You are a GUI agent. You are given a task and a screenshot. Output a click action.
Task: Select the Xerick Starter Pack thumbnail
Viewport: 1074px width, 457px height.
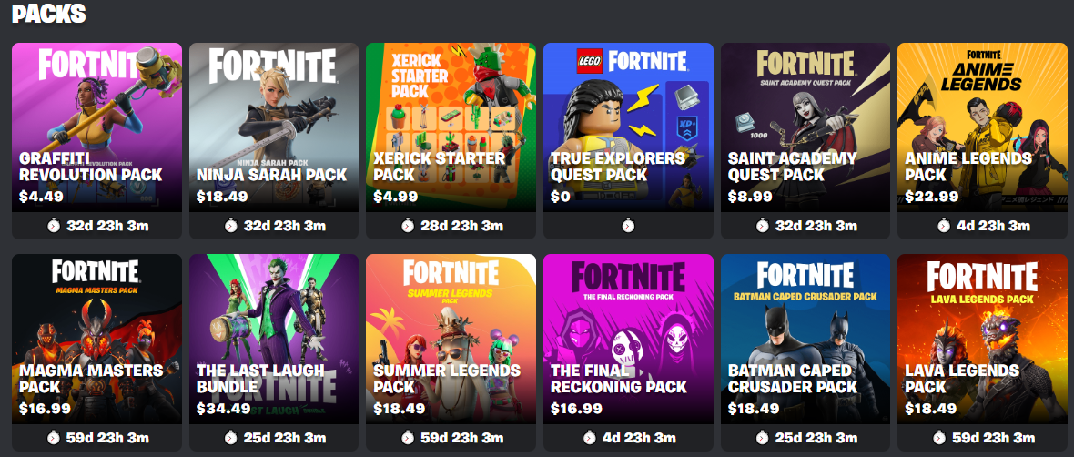click(451, 127)
